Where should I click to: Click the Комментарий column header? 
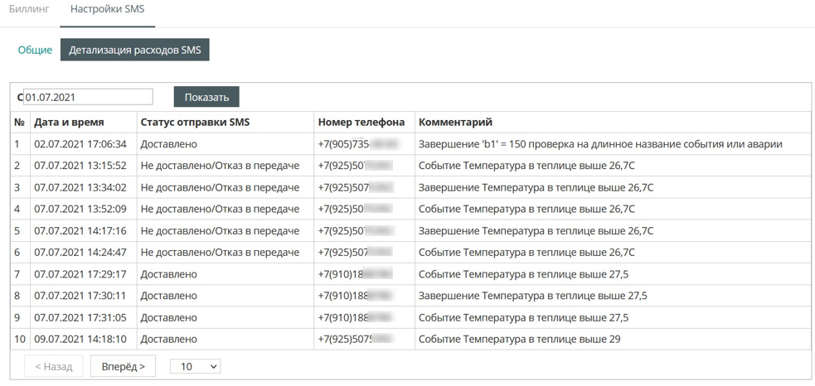click(455, 123)
